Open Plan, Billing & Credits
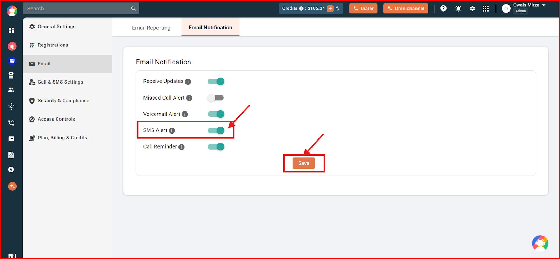 pos(68,138)
